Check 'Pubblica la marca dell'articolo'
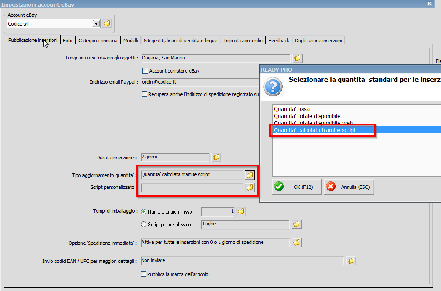 143,274
